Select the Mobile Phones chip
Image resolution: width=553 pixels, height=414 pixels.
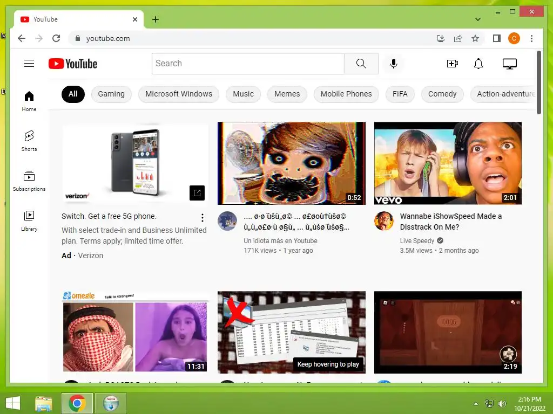[x=346, y=94]
